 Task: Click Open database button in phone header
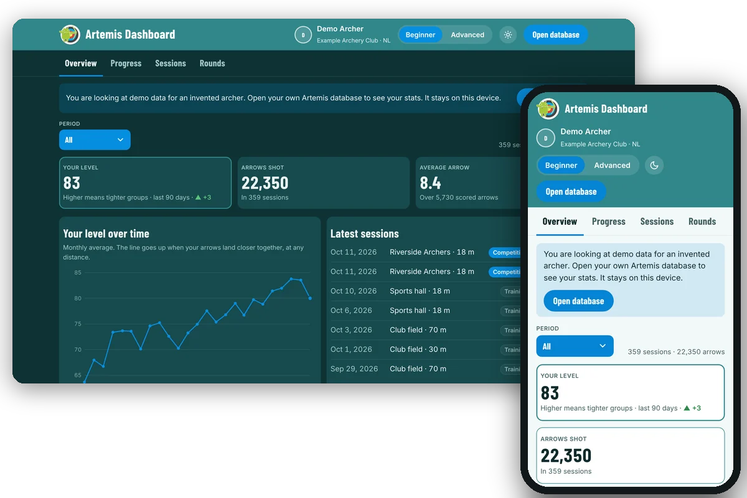pyautogui.click(x=571, y=192)
